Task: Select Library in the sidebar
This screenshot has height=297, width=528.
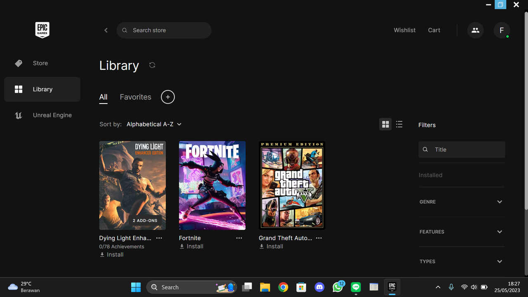Action: click(42, 89)
